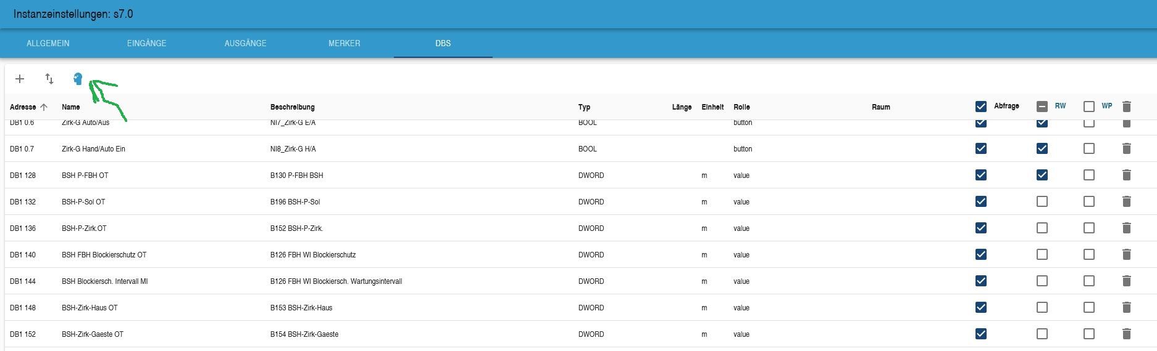Sort table by Beschreibung column header
Image resolution: width=1157 pixels, height=351 pixels.
click(x=293, y=107)
